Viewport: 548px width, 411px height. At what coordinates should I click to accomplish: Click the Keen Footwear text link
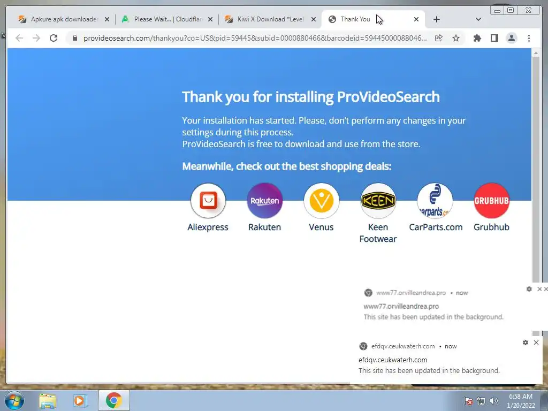pos(378,233)
